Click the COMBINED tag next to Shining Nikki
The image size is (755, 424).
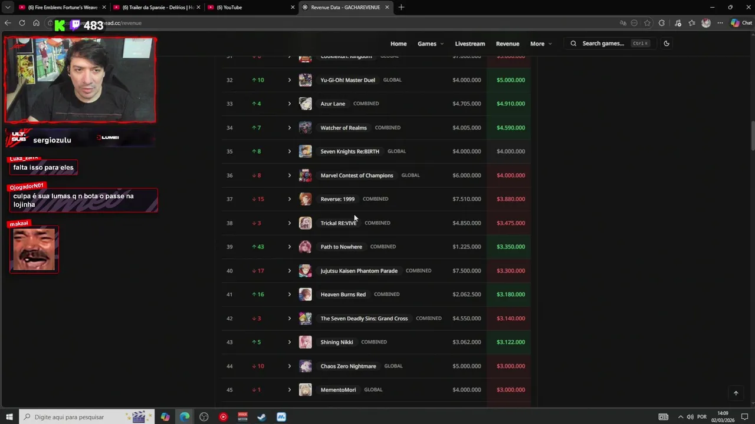coord(374,342)
